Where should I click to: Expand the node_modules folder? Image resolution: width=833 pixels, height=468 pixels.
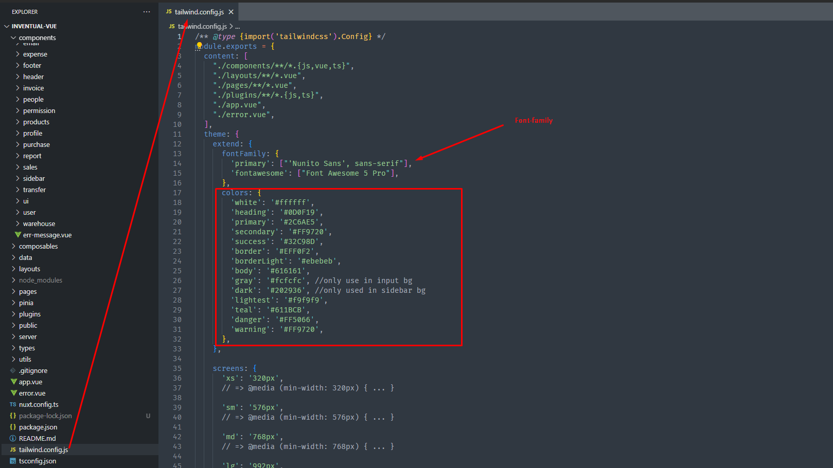click(41, 280)
